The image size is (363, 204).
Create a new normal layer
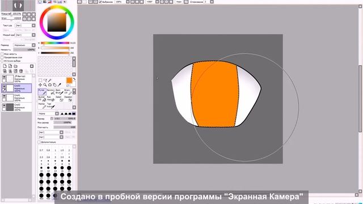tap(5, 66)
